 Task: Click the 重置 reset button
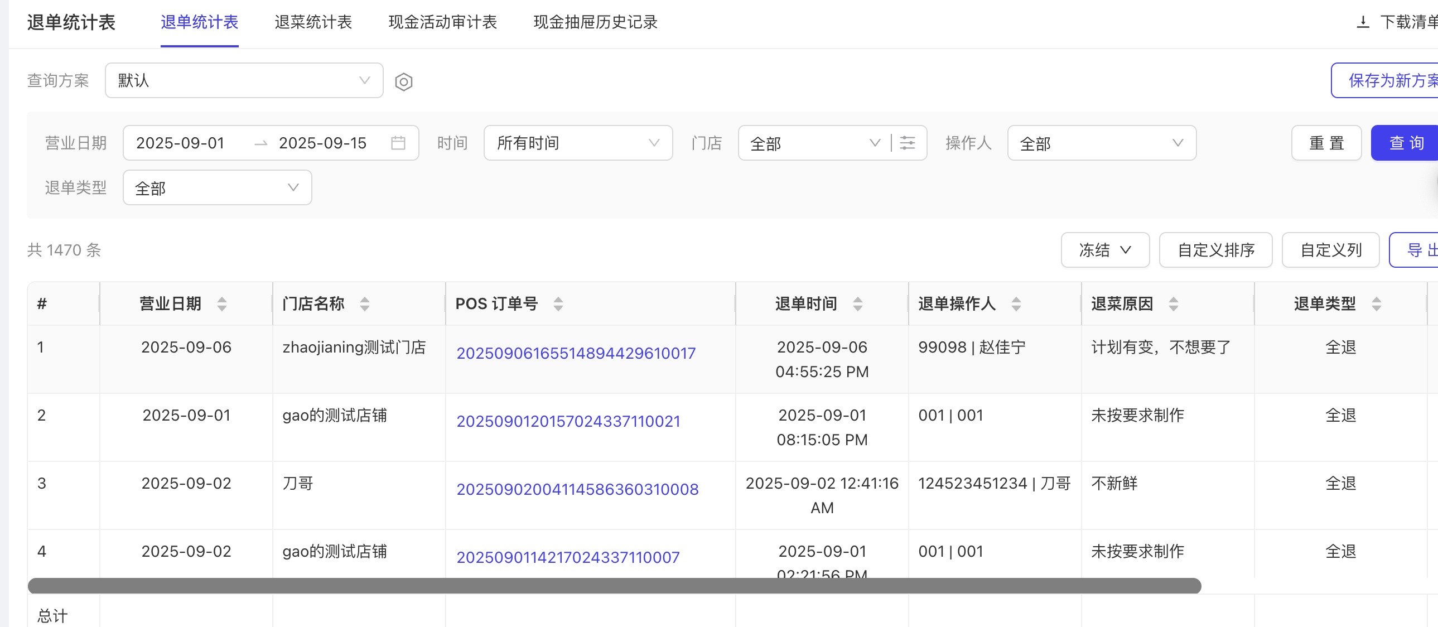(x=1326, y=143)
